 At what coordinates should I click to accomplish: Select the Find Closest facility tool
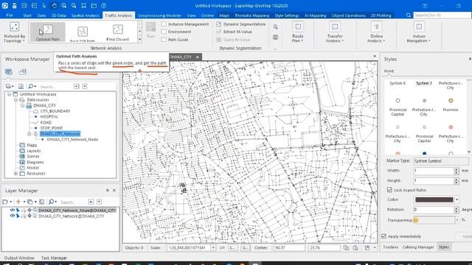[x=118, y=32]
